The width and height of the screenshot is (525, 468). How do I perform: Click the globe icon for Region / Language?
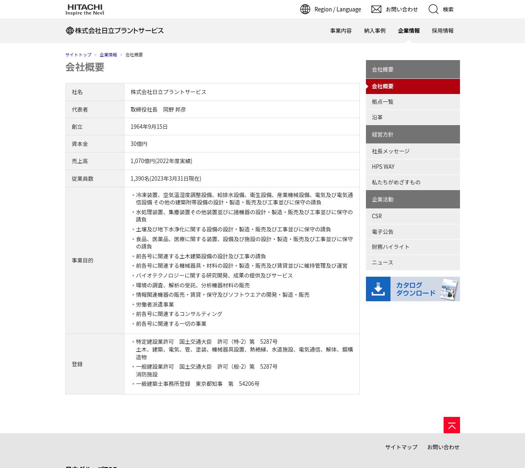point(305,9)
